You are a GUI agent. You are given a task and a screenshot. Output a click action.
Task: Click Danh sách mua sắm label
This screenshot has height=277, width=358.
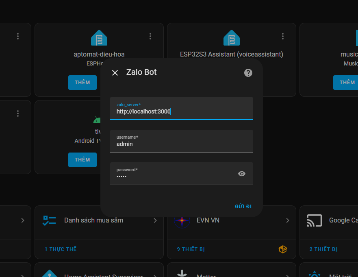point(93,220)
